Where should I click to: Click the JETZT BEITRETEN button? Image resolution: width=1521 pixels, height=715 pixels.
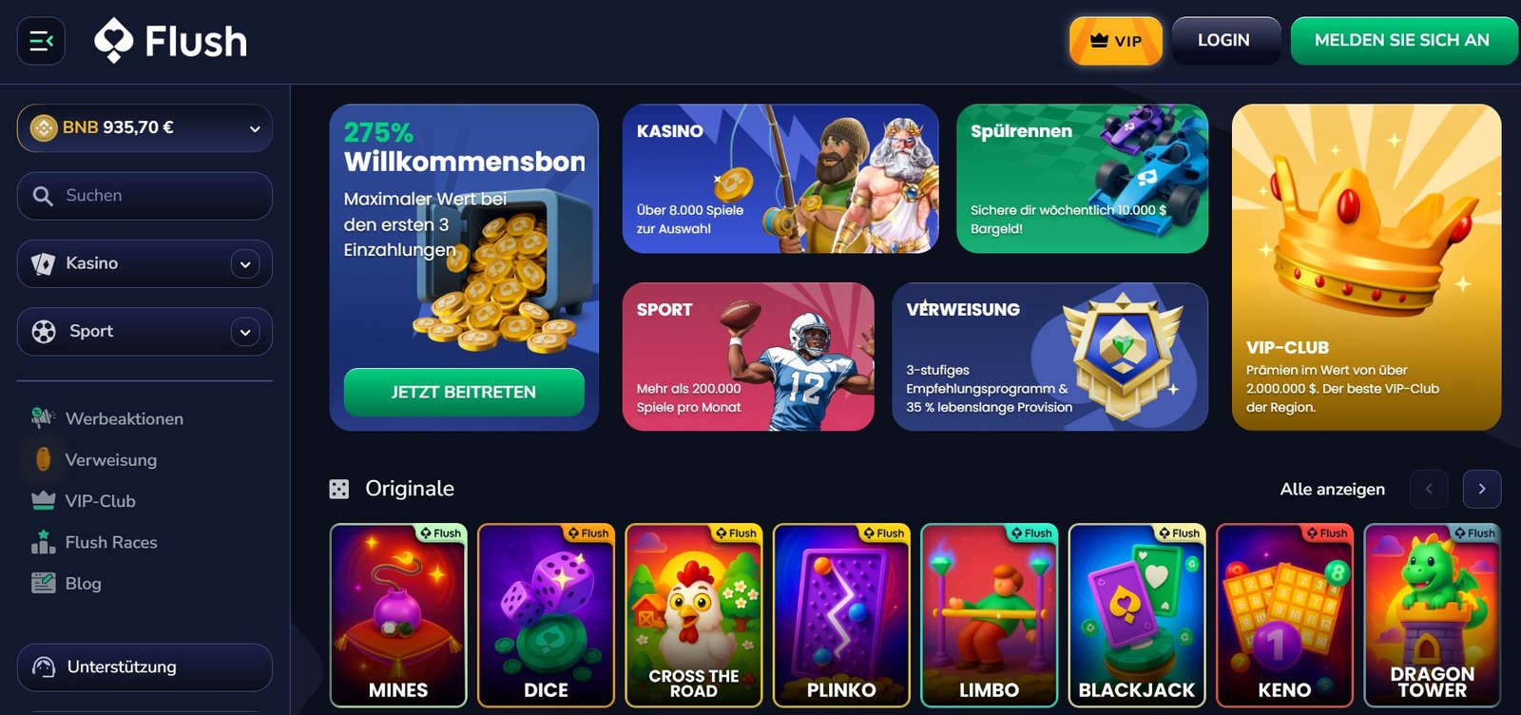[464, 392]
